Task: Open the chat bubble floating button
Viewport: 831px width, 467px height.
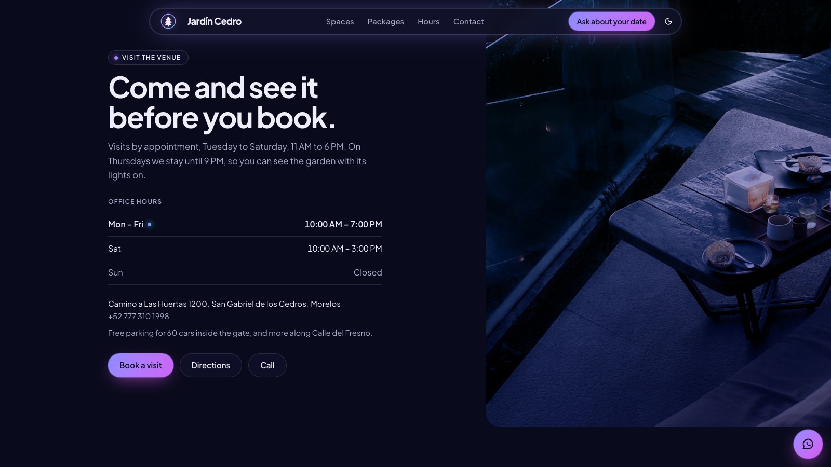Action: click(808, 444)
